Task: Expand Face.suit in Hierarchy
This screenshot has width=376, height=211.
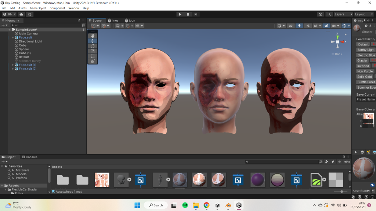Action: 13,38
